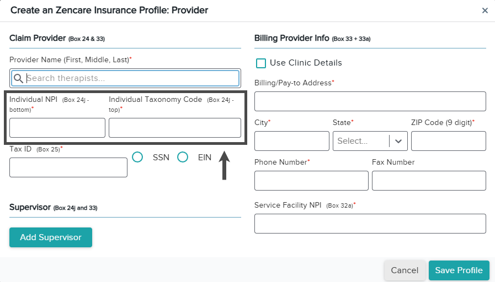The image size is (495, 282).
Task: Close the Create Insurance Profile dialog
Action: coord(485,10)
